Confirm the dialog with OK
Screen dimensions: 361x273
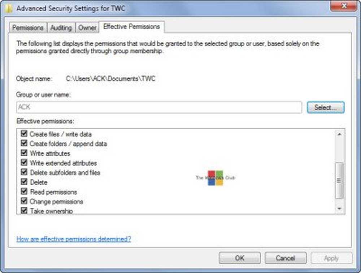coord(239,258)
